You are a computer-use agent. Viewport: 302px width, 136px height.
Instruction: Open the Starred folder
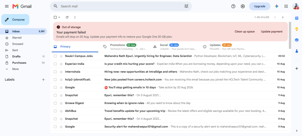tap(24, 38)
